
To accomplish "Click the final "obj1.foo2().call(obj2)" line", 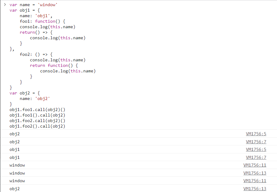I will (x=37, y=126).
